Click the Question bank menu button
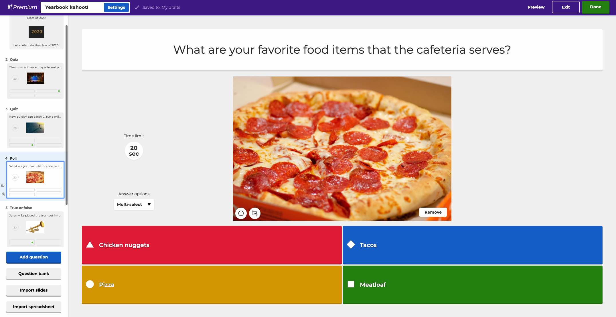The height and width of the screenshot is (317, 616). tap(33, 274)
